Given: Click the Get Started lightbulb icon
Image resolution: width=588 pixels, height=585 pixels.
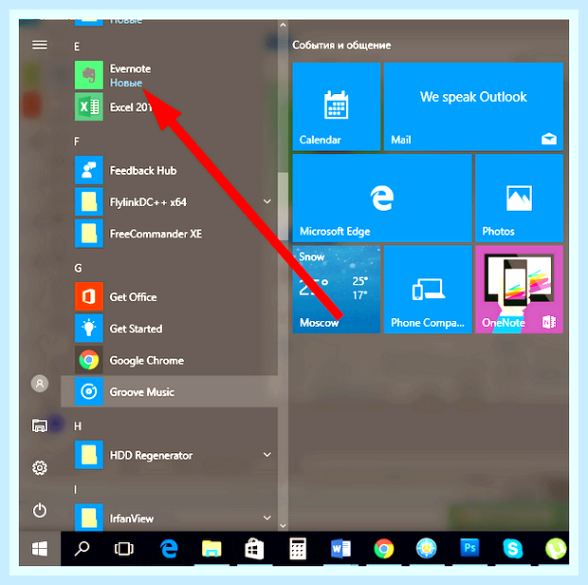Looking at the screenshot, I should [89, 329].
